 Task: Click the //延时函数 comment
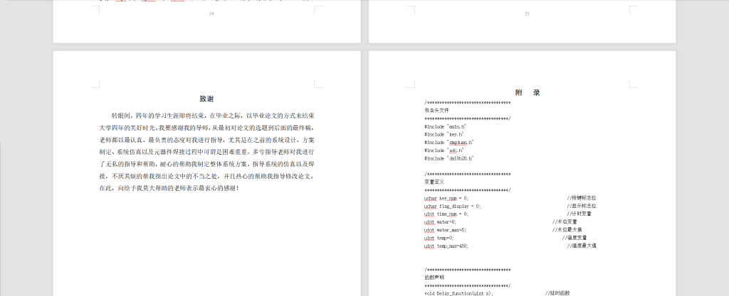[x=557, y=293]
